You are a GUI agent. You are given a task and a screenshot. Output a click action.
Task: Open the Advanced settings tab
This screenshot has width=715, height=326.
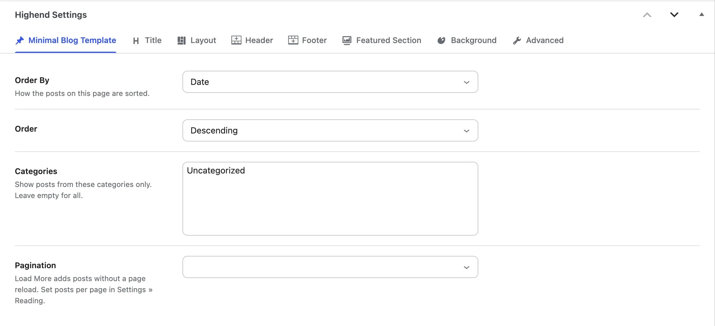click(538, 40)
